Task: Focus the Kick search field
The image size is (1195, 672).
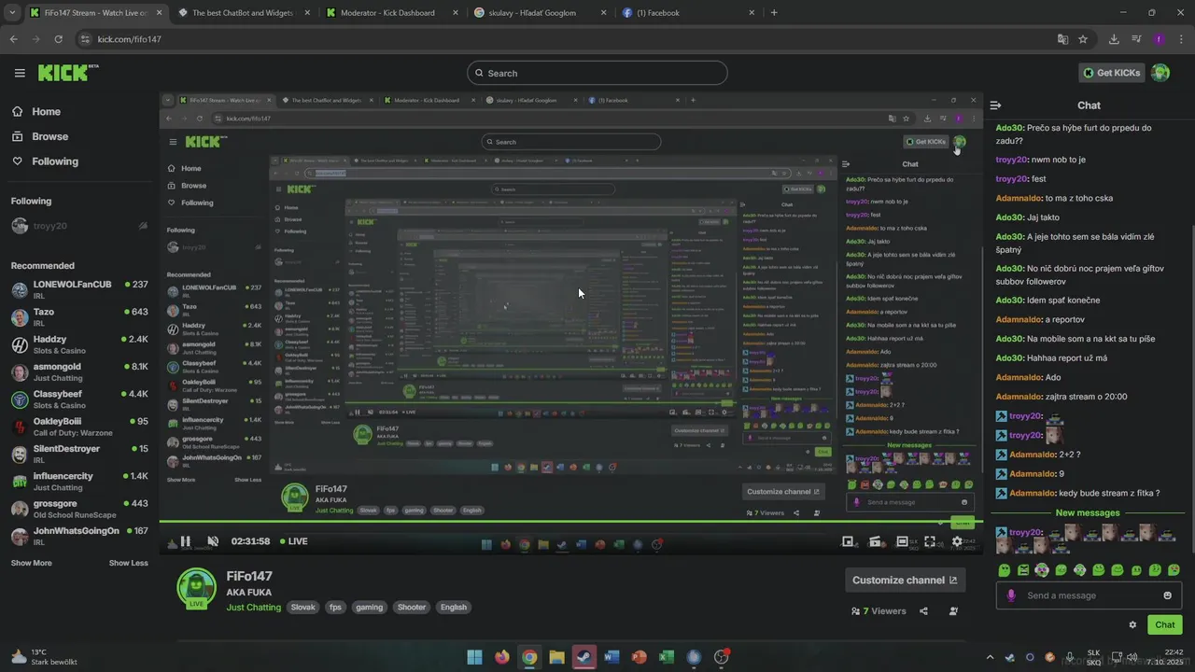Action: 597,73
